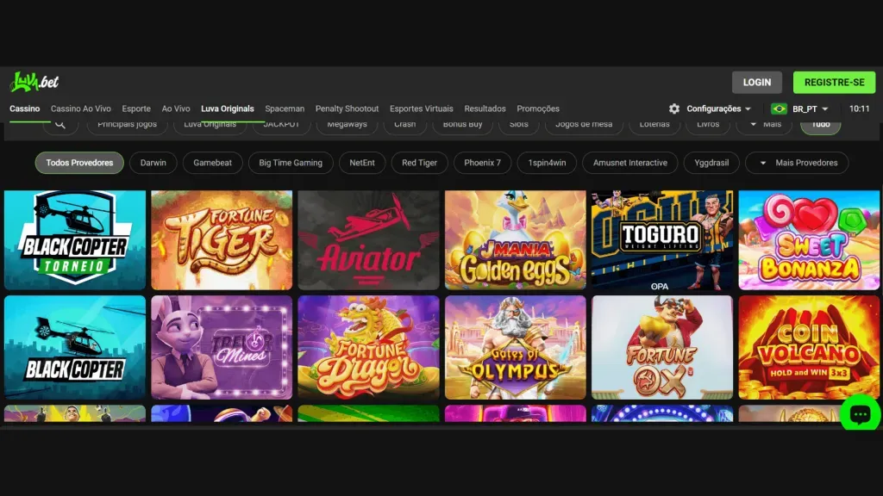Expand the Mais categories dropdown
883x496 pixels.
766,123
